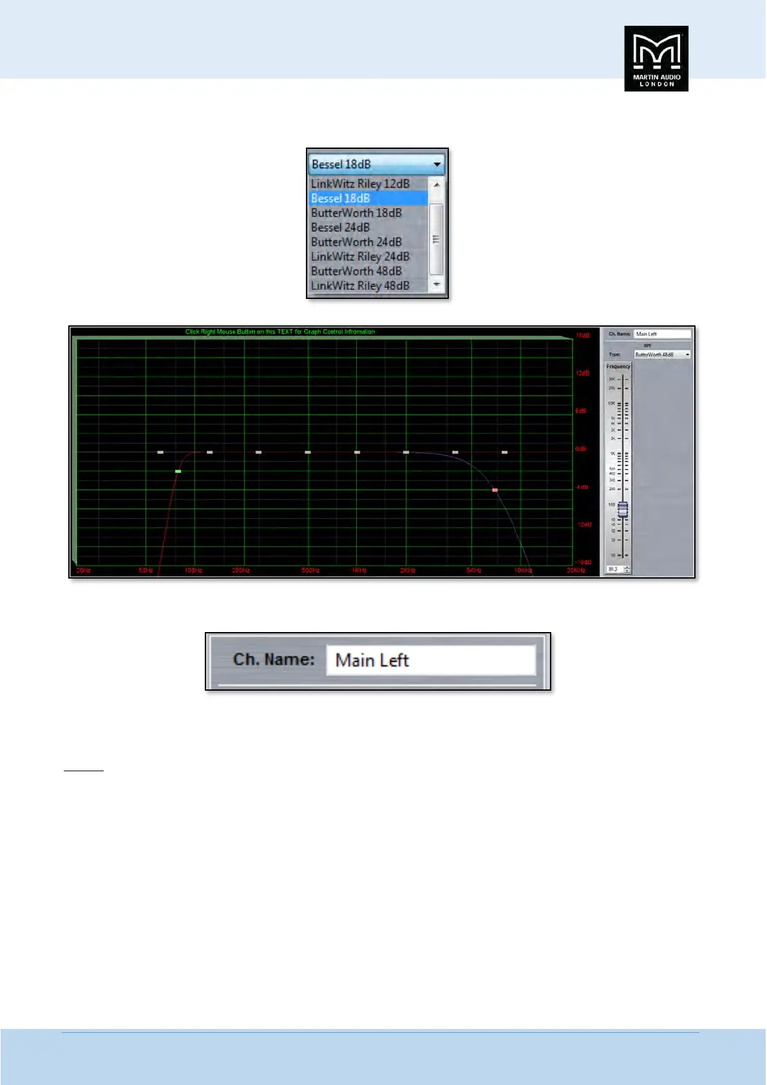
Task: Click the filter list scrollbar thumb
Action: pos(437,239)
